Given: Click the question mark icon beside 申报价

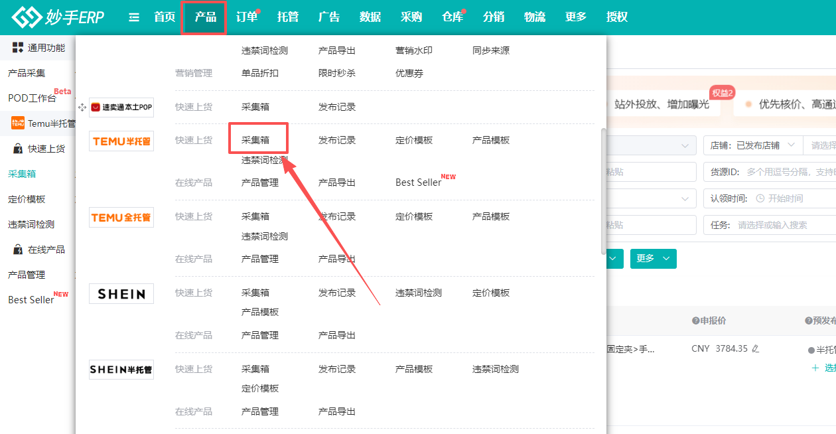Looking at the screenshot, I should click(695, 321).
